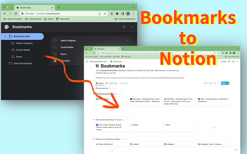247x154 pixels.
Task: Click the share icon in chrome://bookmarks address bar
Action: 100,14
